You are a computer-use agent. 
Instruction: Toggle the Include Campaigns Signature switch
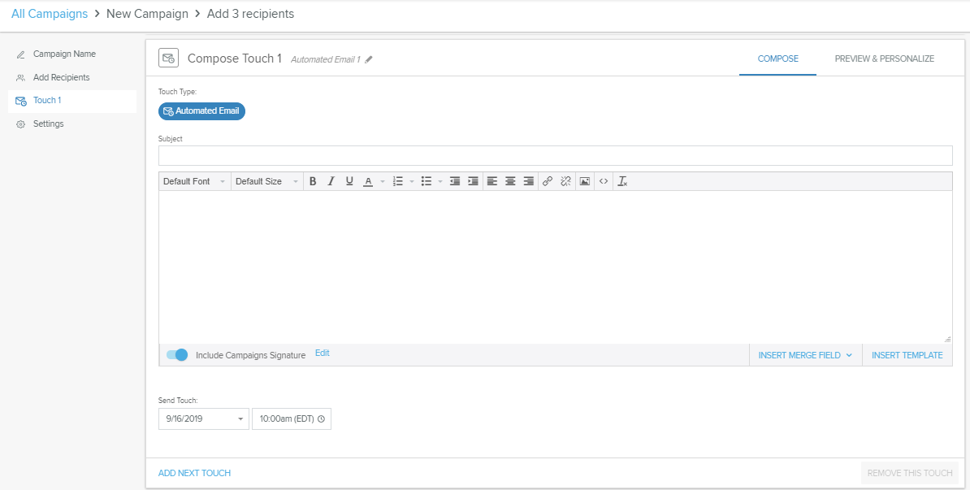point(177,355)
